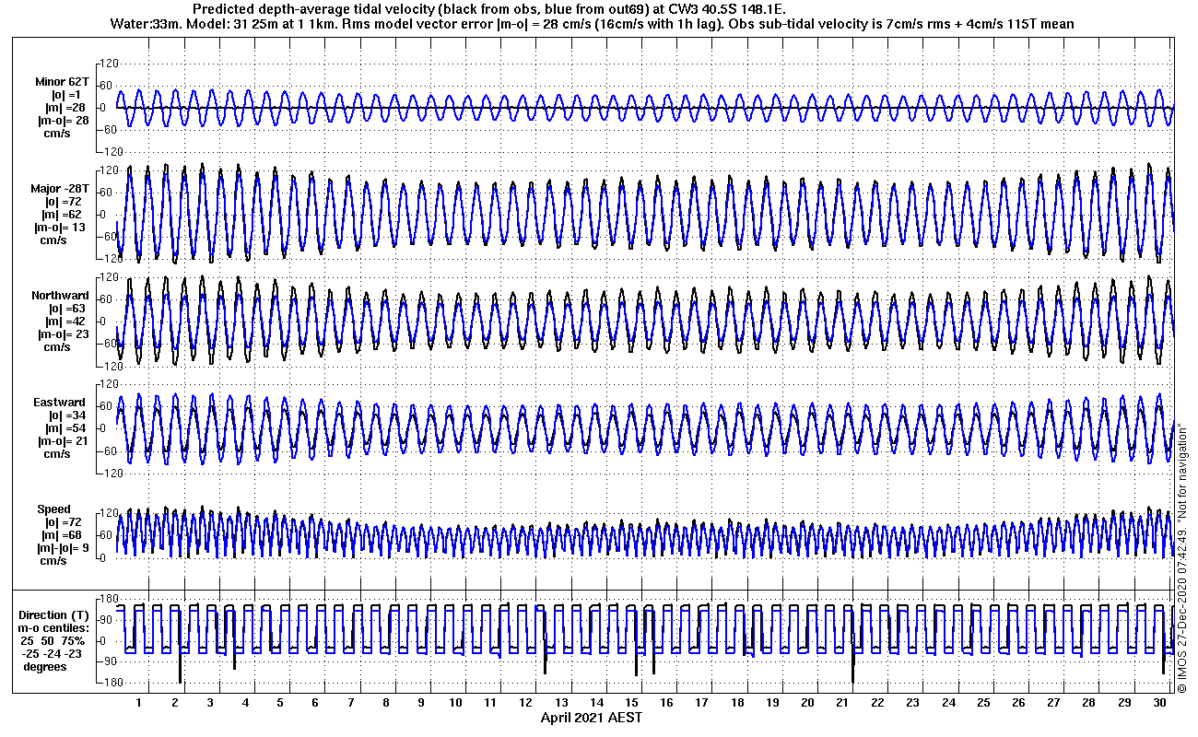This screenshot has width=1198, height=737.
Task: Click the 'Northward' panel label
Action: pos(60,296)
